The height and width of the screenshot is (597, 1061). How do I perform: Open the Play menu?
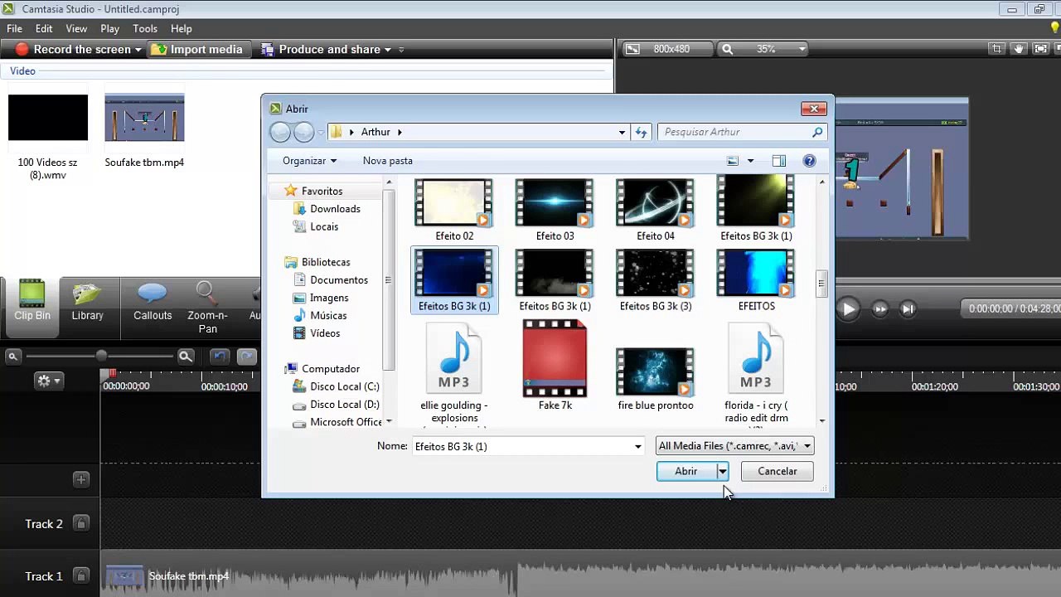[109, 28]
